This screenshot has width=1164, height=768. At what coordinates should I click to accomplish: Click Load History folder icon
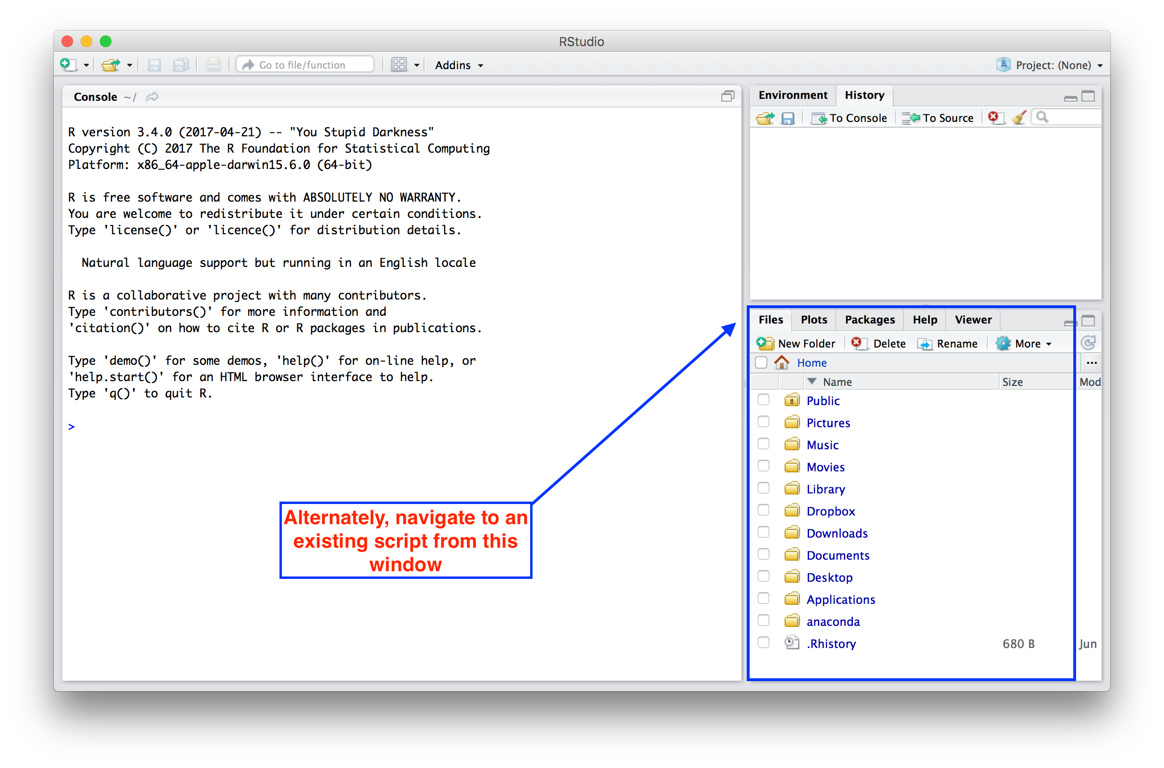765,118
